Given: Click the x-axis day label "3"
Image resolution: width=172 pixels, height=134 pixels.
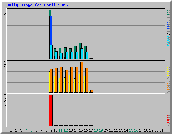Looking at the screenshot, I should coord(21,130).
